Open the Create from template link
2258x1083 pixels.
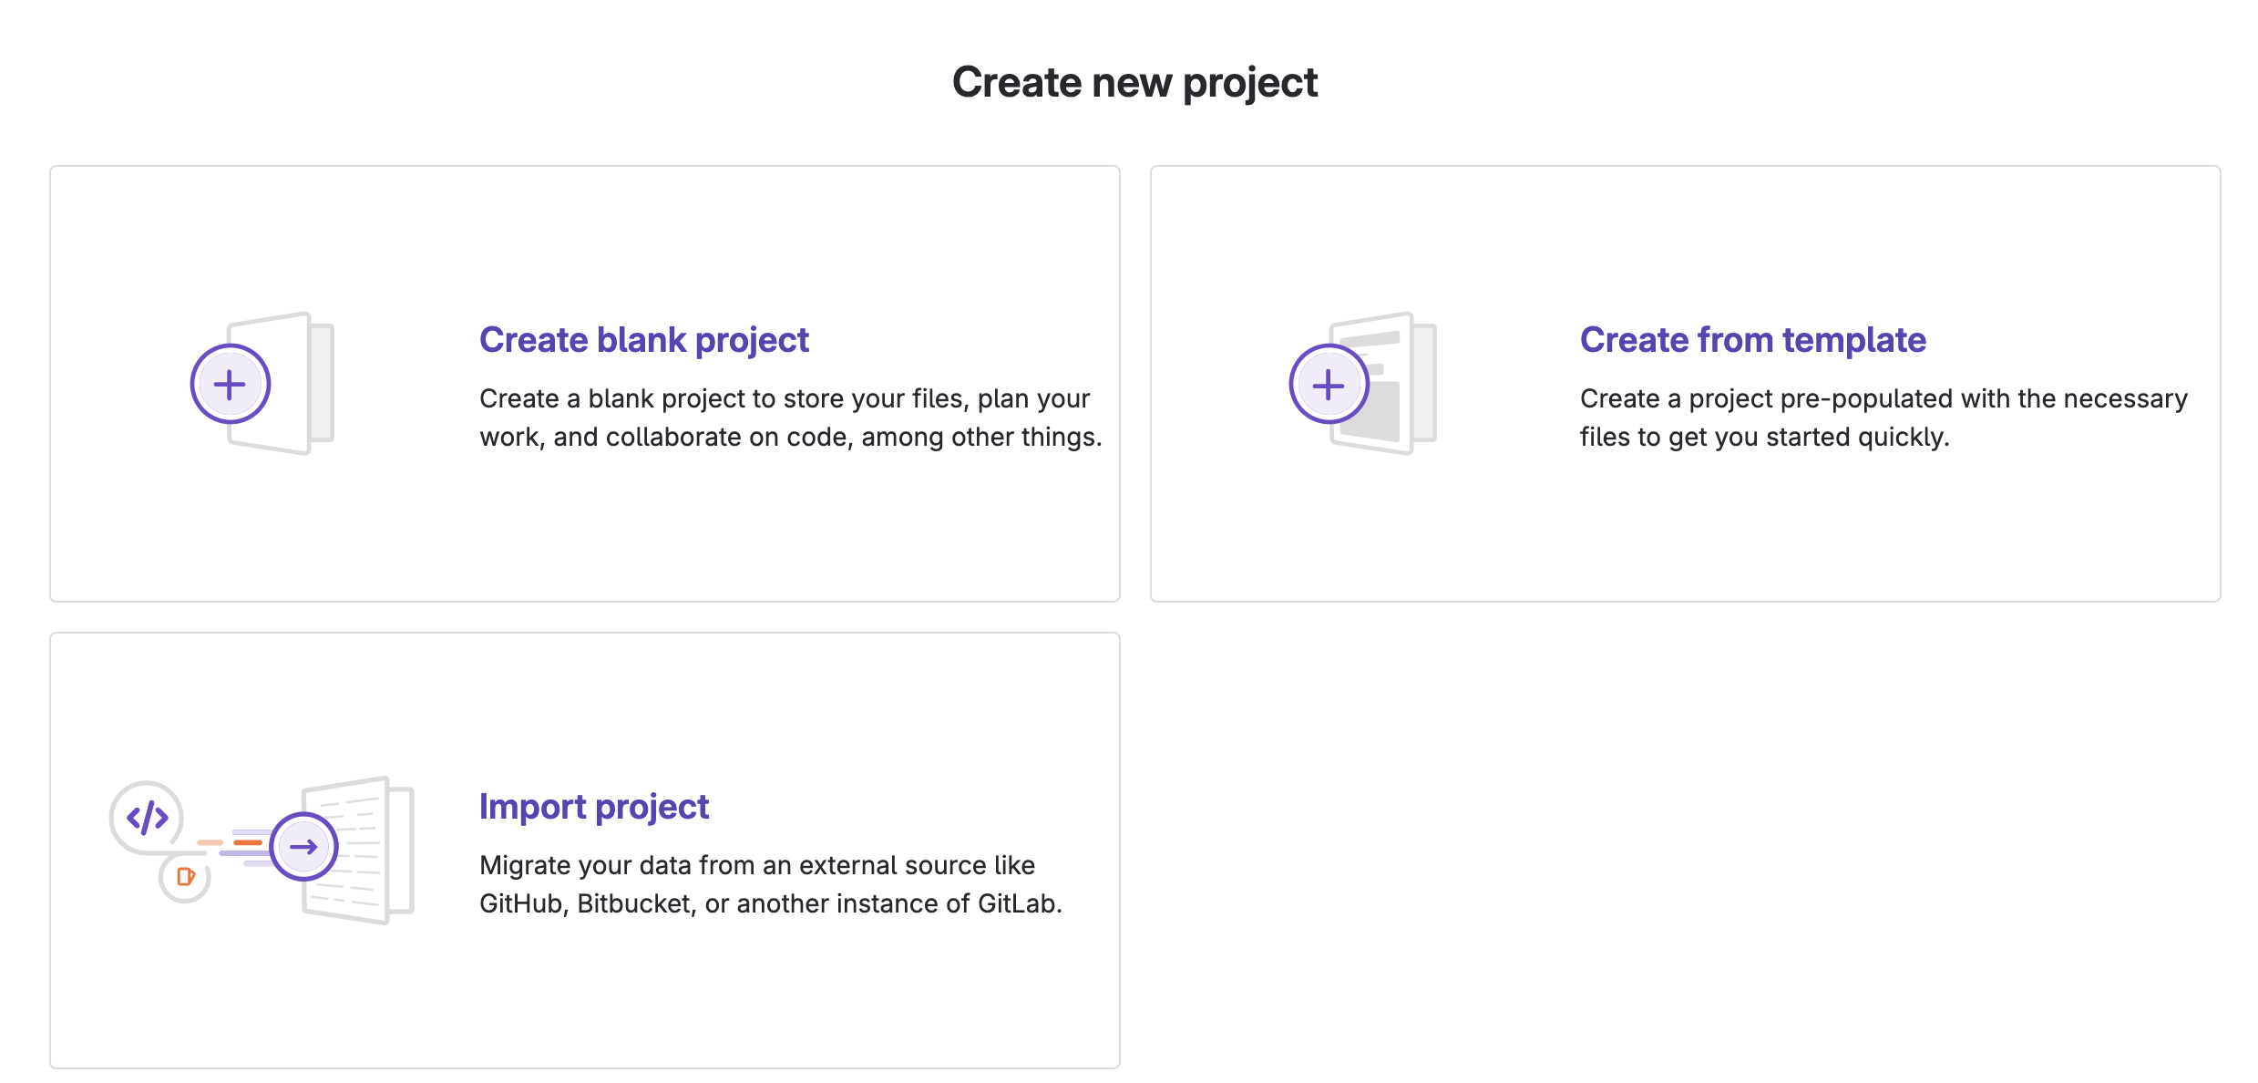point(1752,339)
